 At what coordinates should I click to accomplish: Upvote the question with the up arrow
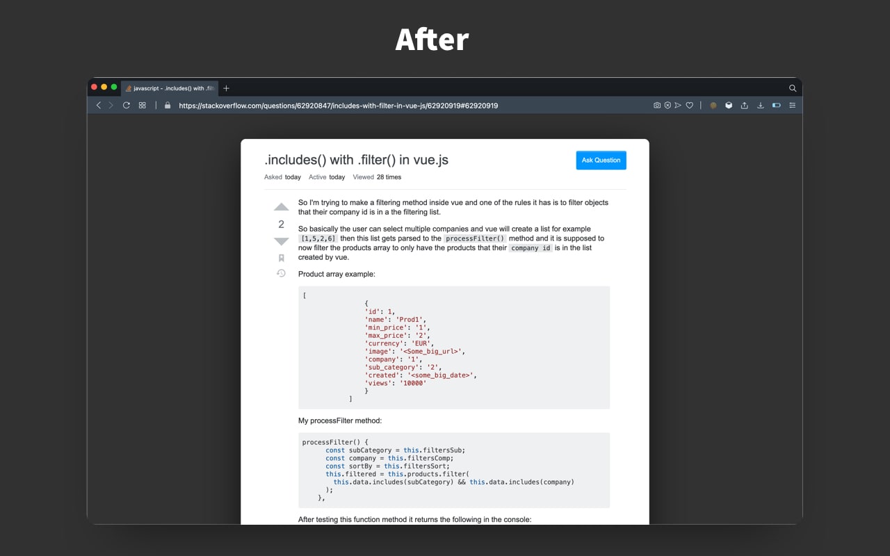[x=281, y=206]
